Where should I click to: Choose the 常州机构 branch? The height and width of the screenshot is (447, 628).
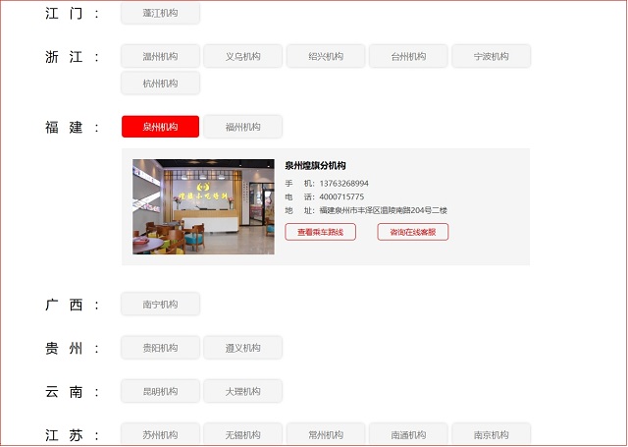[326, 434]
